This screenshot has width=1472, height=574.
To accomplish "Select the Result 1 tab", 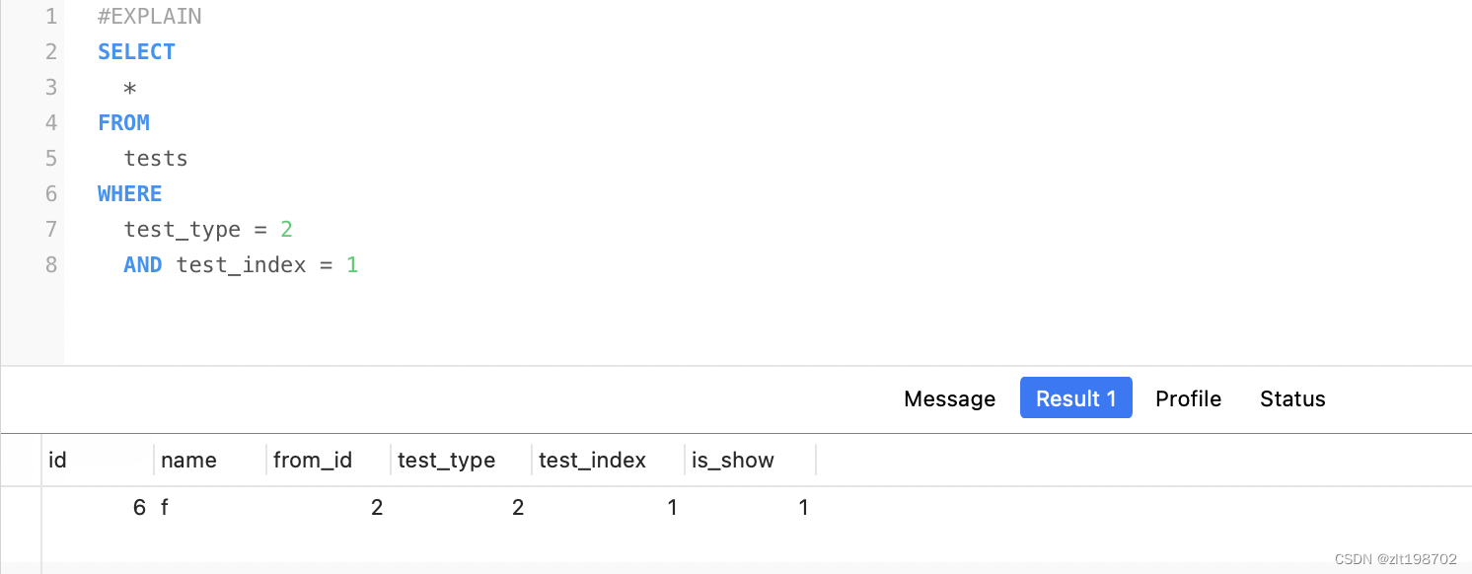I will [1075, 398].
